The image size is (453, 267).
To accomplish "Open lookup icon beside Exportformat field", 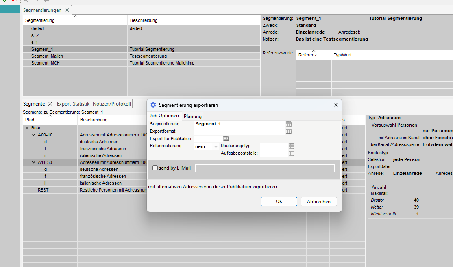I will click(x=289, y=131).
